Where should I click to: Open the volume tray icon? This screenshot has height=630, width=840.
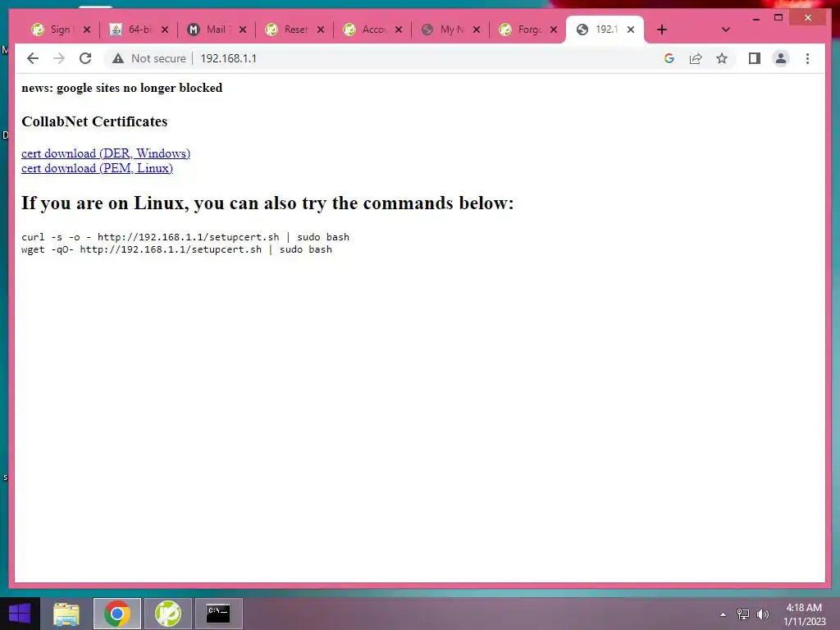click(763, 614)
